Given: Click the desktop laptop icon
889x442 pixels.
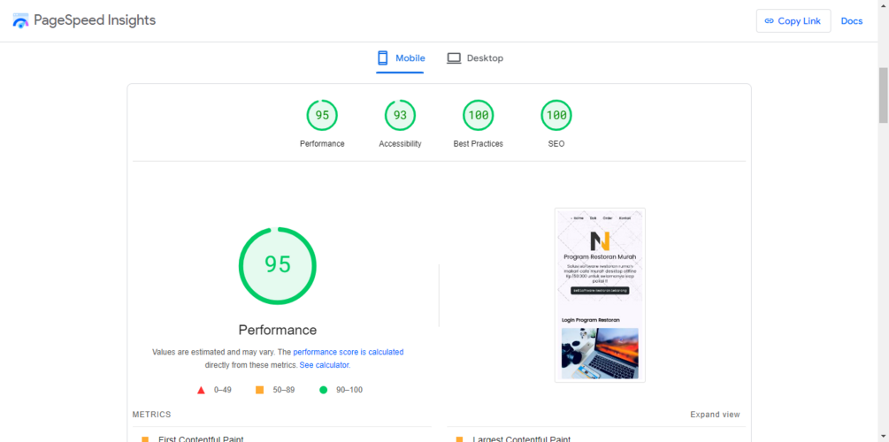Looking at the screenshot, I should tap(454, 57).
